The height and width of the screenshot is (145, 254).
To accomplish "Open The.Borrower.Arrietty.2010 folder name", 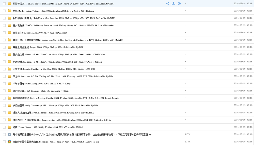I will click(62, 120).
